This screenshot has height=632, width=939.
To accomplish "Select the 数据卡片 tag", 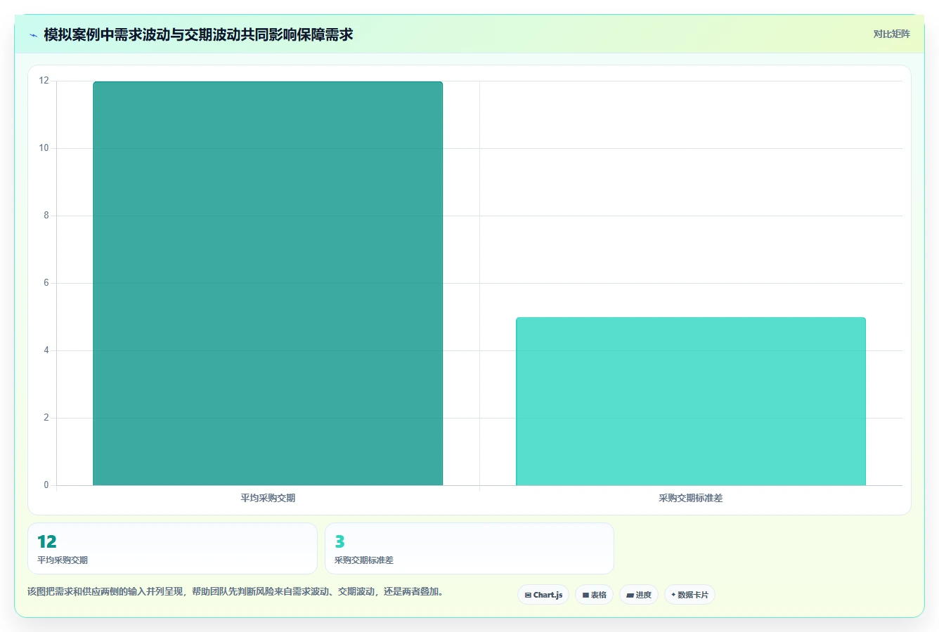I will pos(689,595).
